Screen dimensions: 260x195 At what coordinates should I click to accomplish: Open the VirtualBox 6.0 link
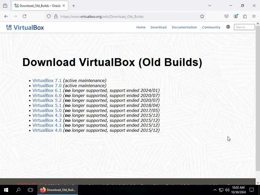click(x=47, y=95)
